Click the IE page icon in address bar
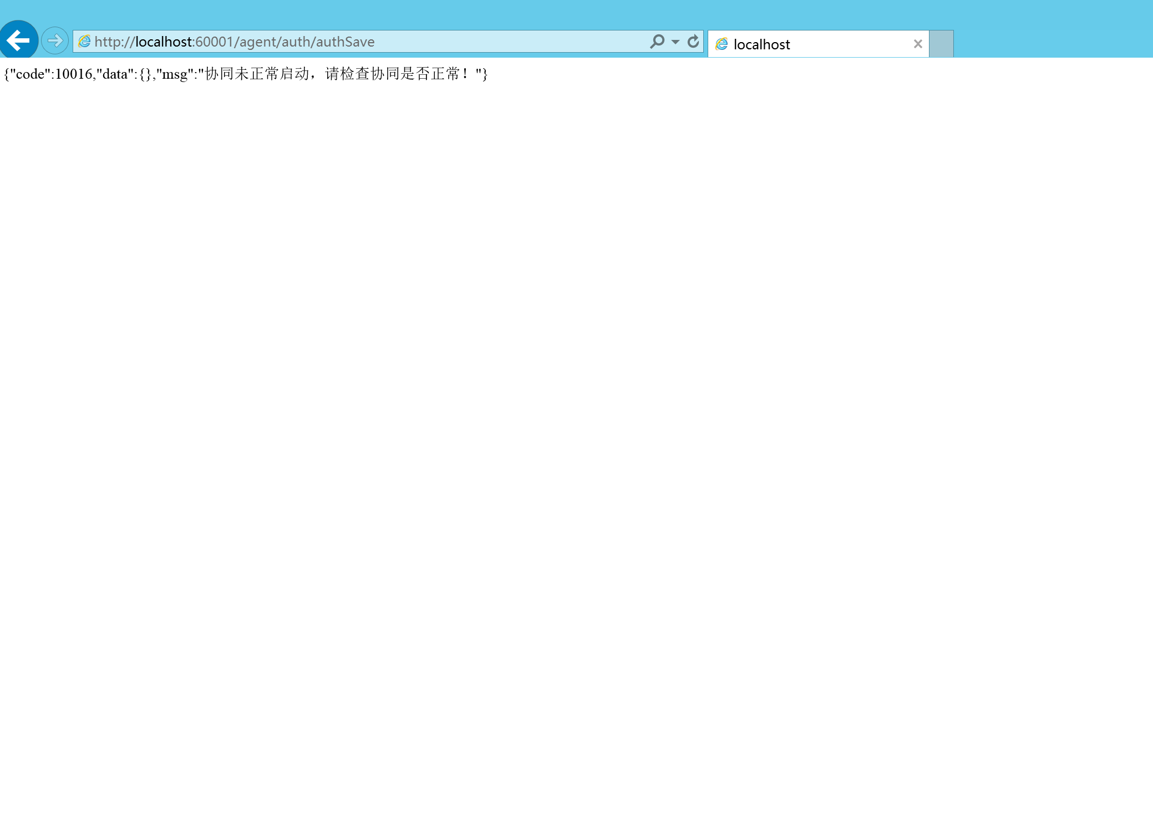Screen dimensions: 1153x832 tap(84, 42)
